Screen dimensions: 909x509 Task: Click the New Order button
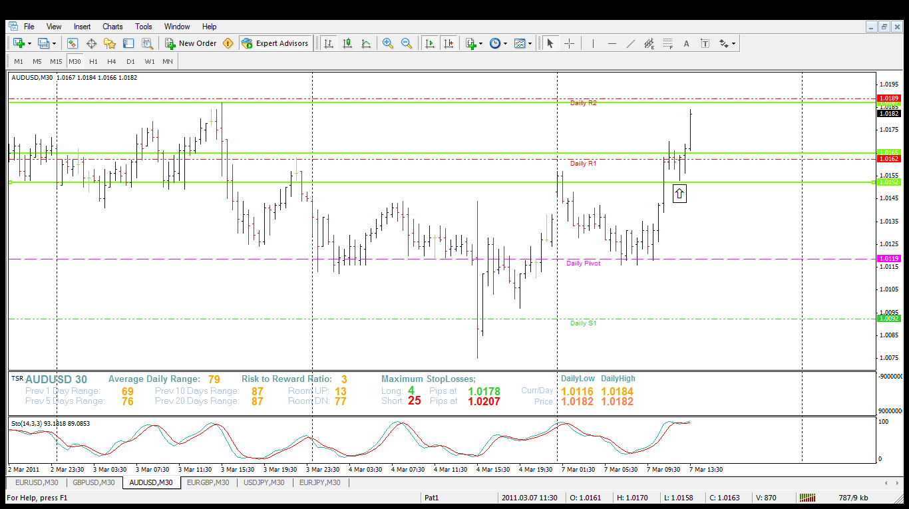point(191,43)
